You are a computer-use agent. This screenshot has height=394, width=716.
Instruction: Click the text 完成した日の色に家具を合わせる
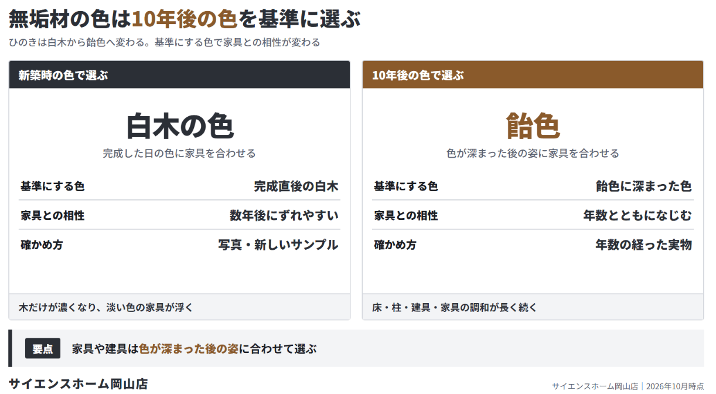pyautogui.click(x=179, y=154)
